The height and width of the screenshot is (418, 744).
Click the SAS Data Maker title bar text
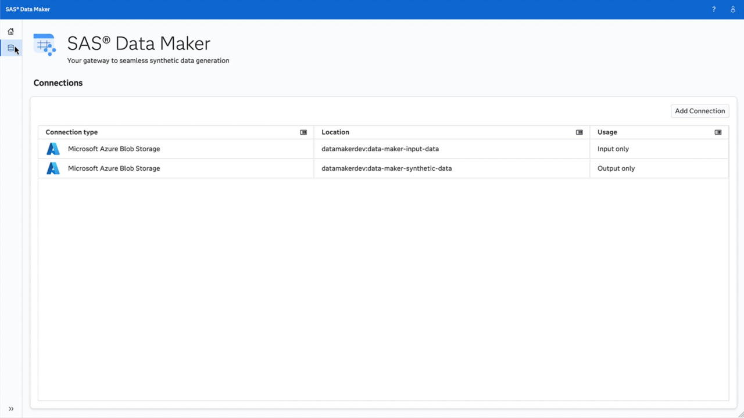coord(28,9)
